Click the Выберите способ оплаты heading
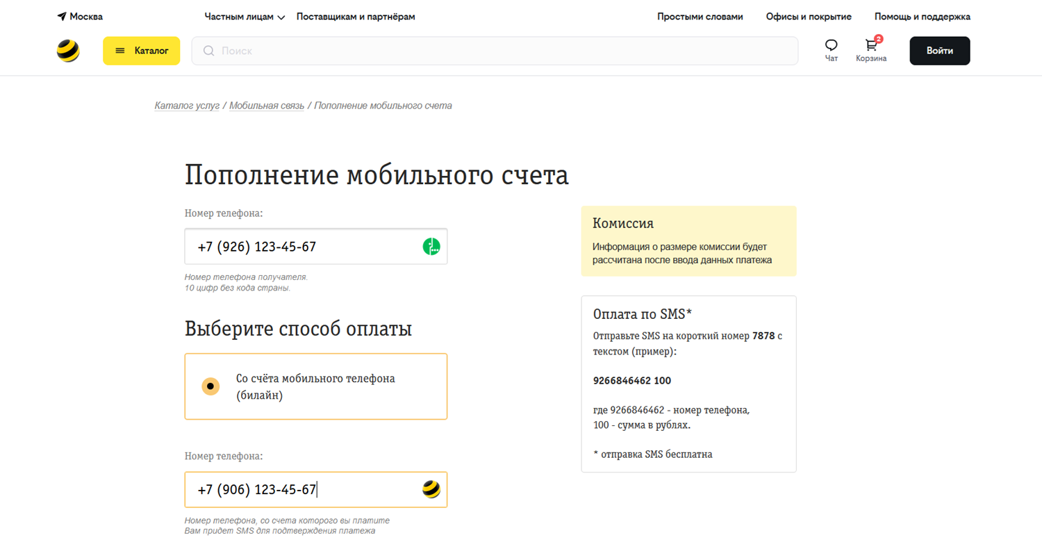The height and width of the screenshot is (542, 1042). [x=299, y=328]
